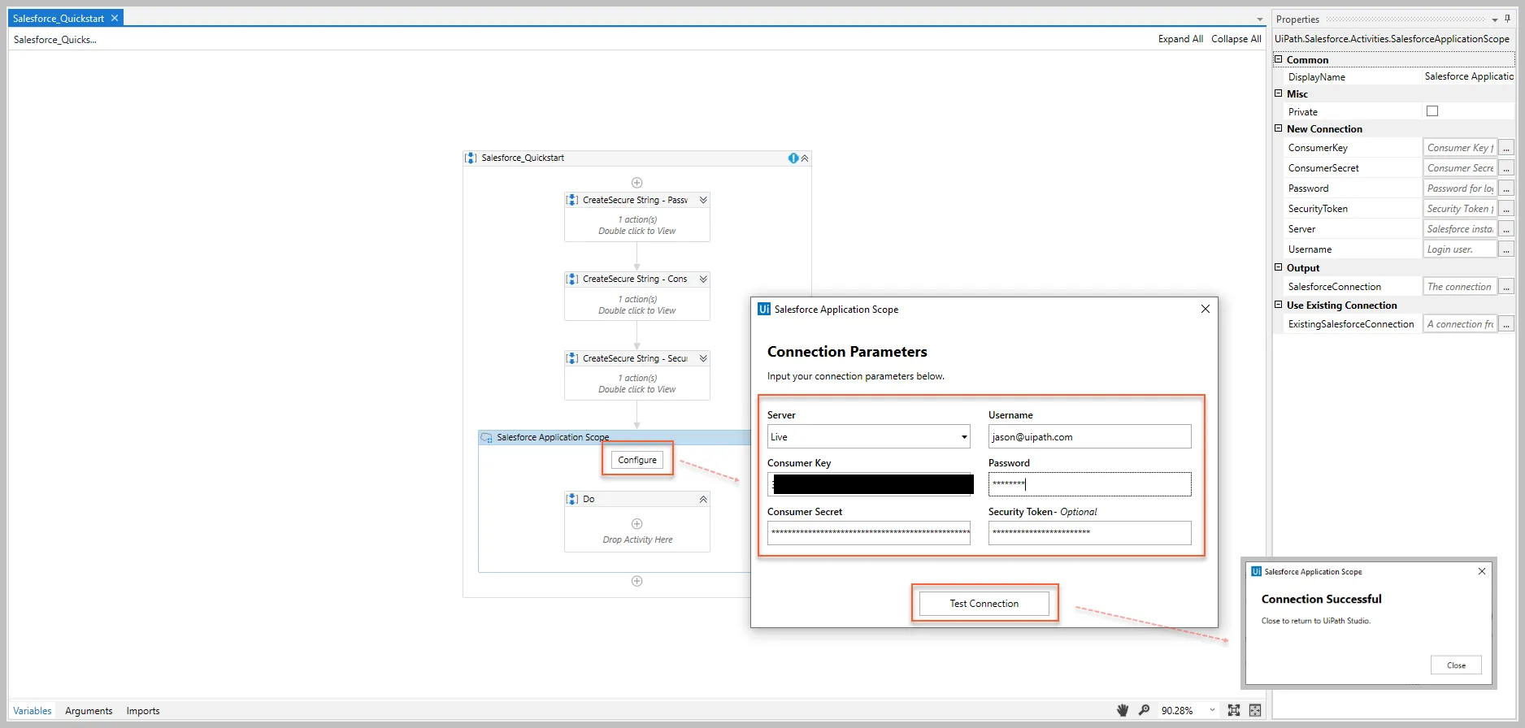Close the Salesforce_Quickstart tab
This screenshot has height=728, width=1525.
115,18
